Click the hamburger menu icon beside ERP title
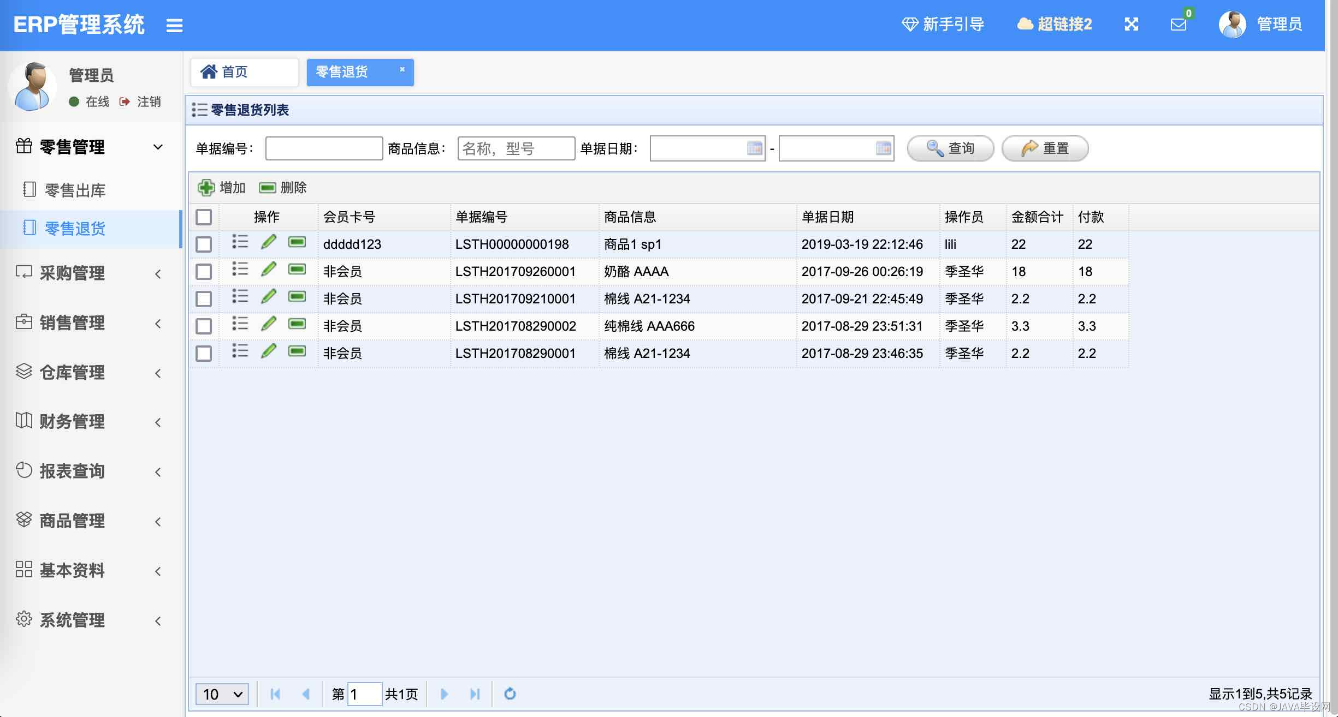 click(x=174, y=25)
